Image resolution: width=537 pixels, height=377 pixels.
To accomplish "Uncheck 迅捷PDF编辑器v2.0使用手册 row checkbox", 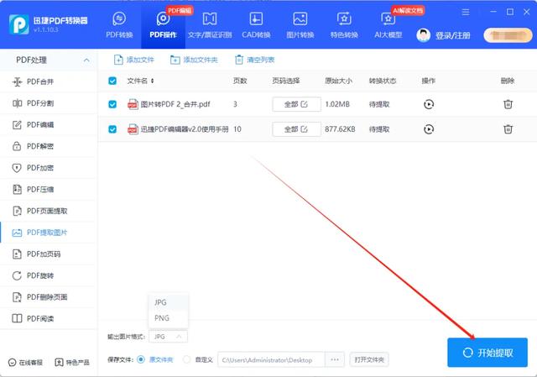I will click(x=112, y=129).
